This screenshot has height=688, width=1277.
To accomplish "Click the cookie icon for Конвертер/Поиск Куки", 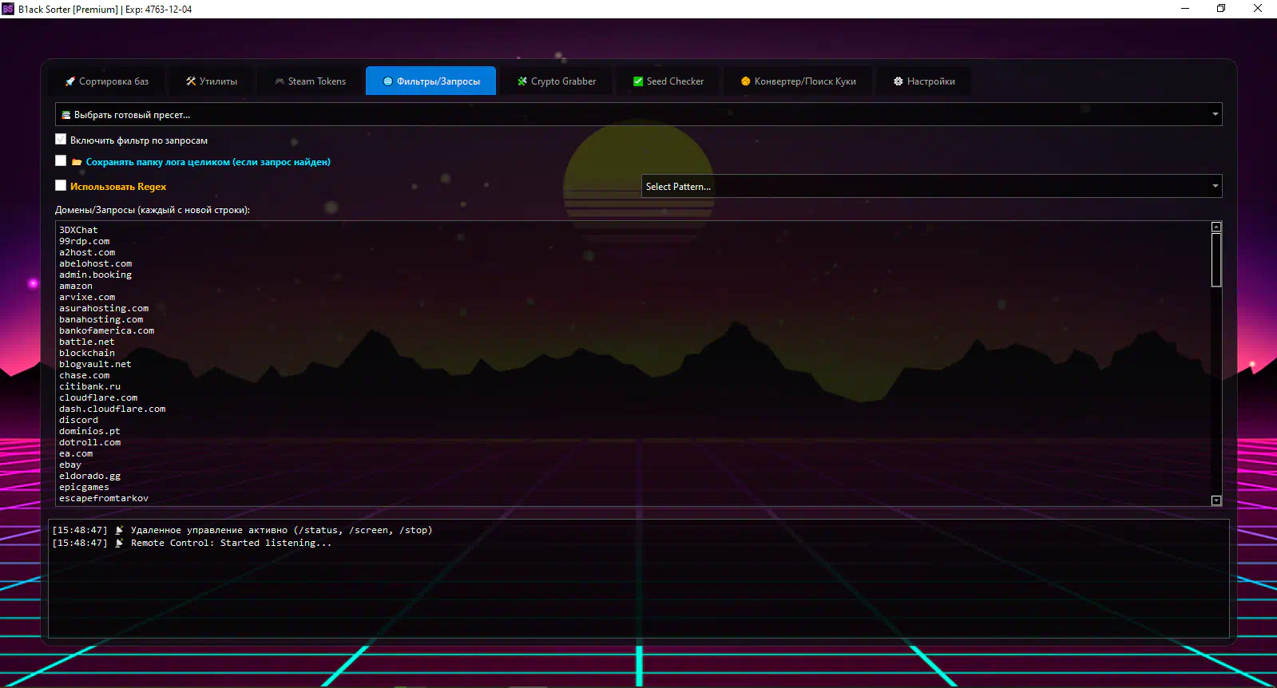I will tap(746, 81).
